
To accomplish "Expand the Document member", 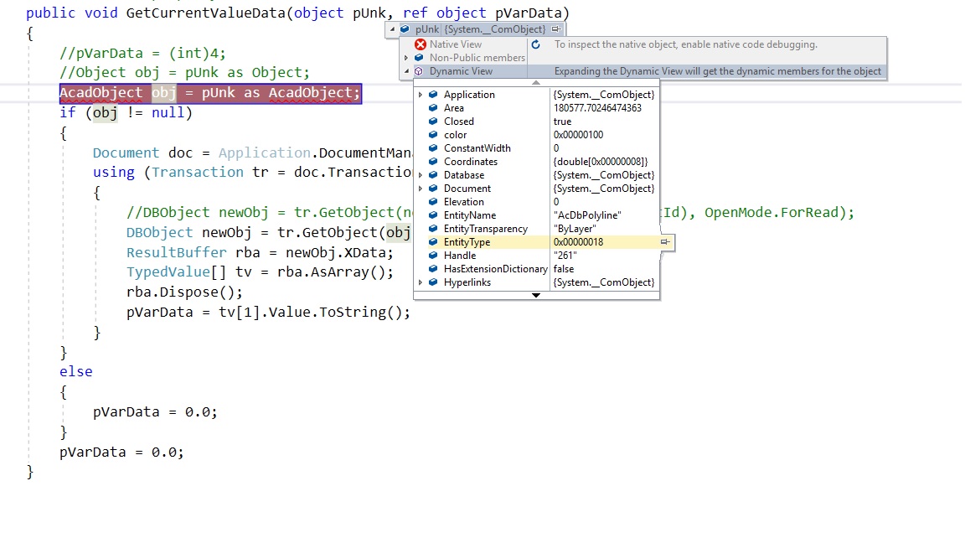I will point(420,189).
